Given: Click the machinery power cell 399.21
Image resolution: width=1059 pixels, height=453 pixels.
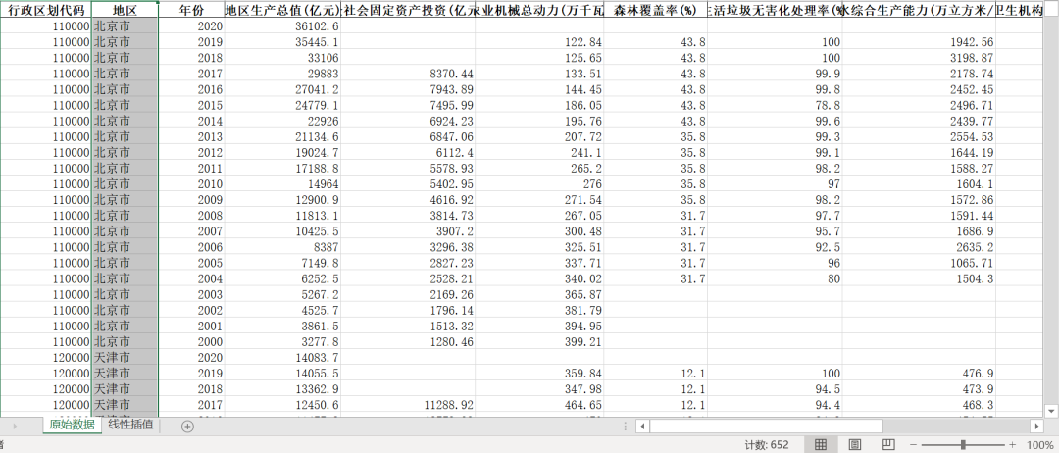Looking at the screenshot, I should tap(539, 341).
